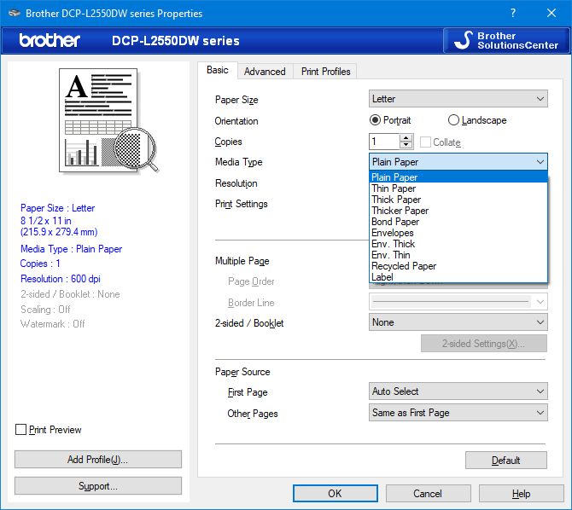Click the '8 1/2 x 11 in' size text
This screenshot has width=572, height=510.
tap(46, 221)
